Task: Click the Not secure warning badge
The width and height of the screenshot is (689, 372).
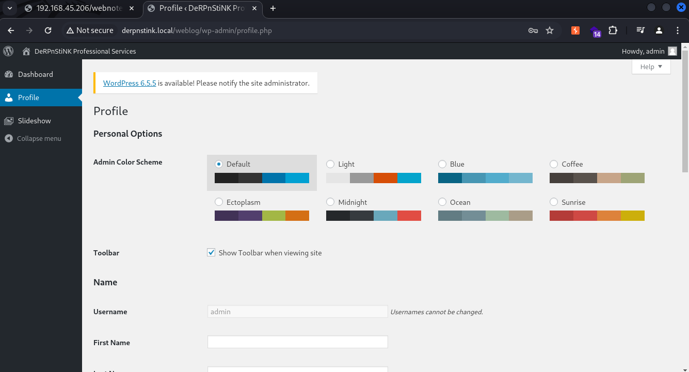Action: (x=90, y=30)
